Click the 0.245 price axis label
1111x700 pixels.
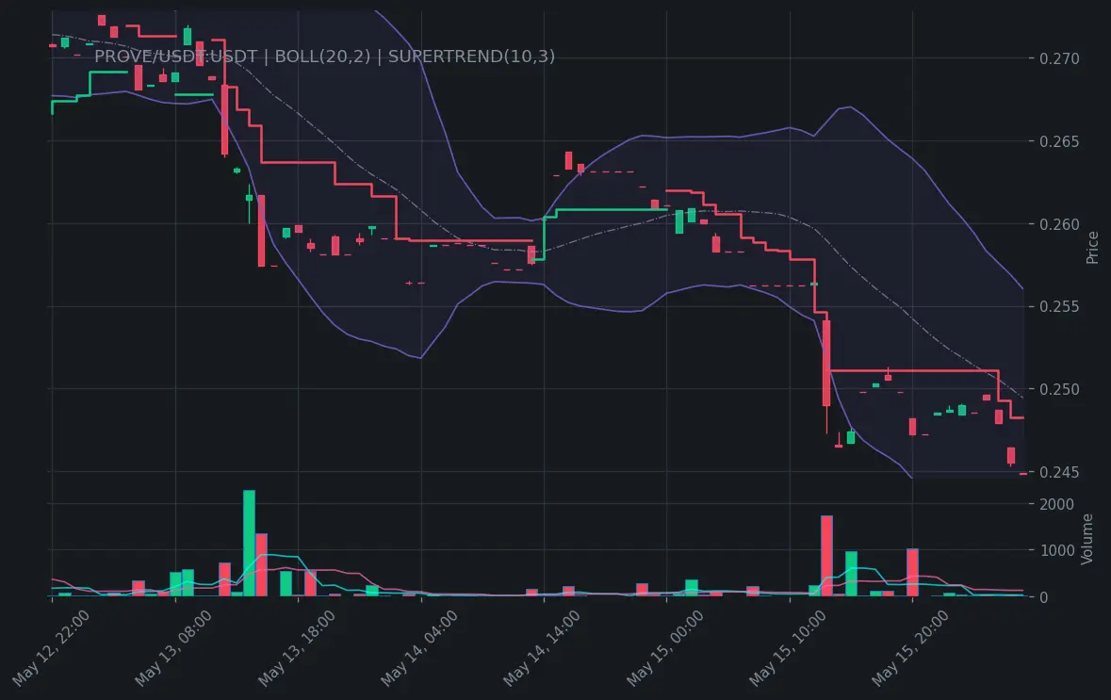[1059, 472]
